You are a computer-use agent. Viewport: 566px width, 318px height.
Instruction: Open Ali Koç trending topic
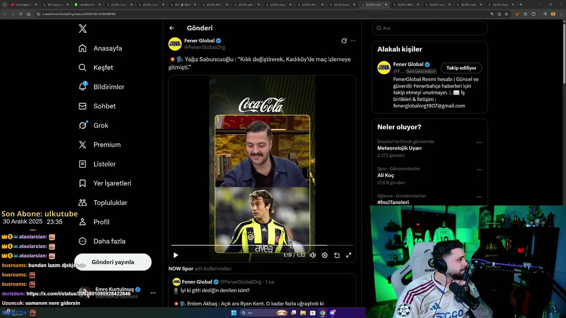386,175
